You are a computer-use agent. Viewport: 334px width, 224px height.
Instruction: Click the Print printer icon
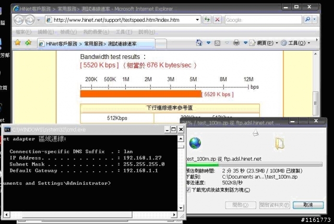click(x=236, y=43)
